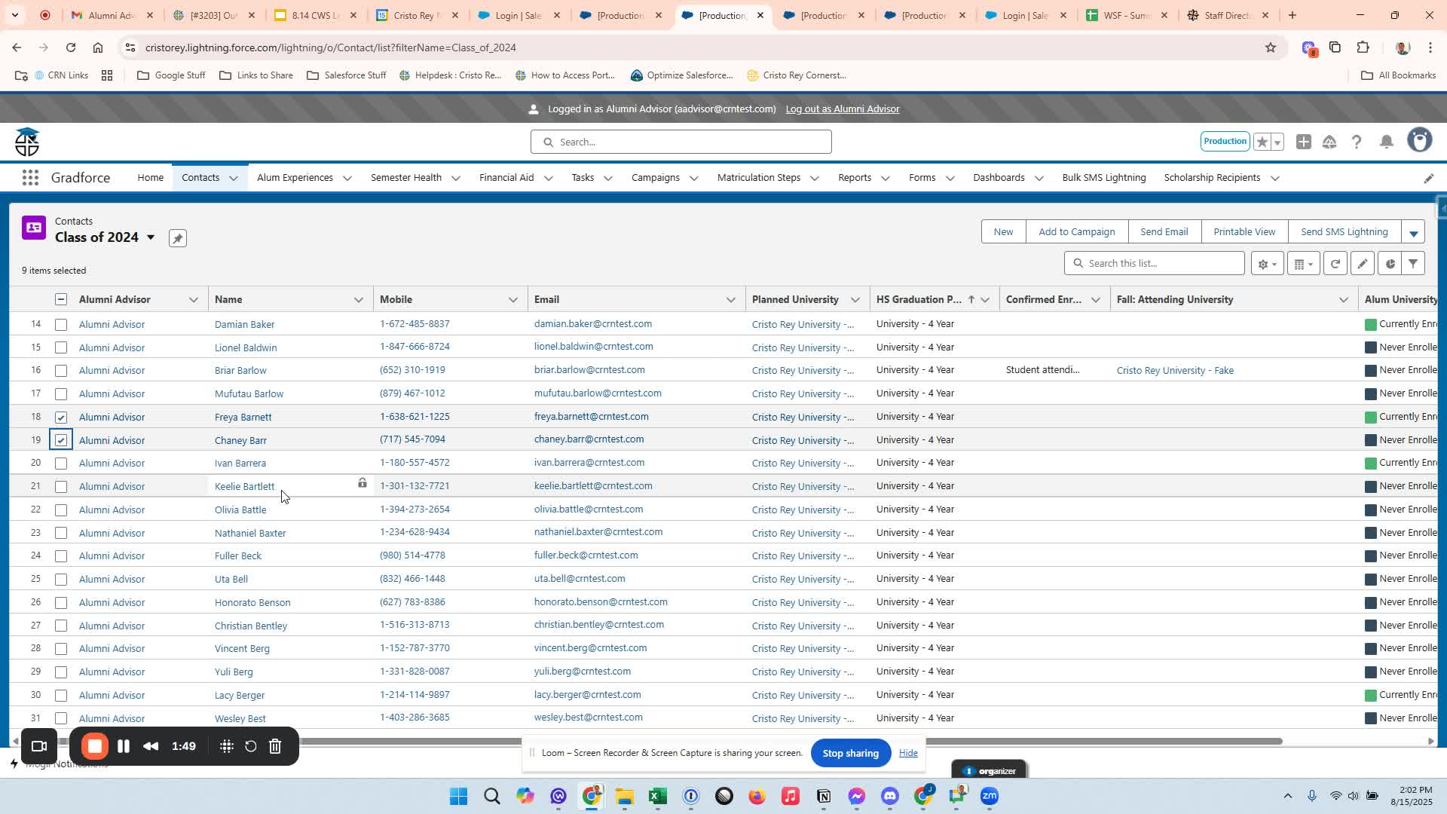1447x814 pixels.
Task: Click Send SMS Lightning button
Action: [1344, 232]
